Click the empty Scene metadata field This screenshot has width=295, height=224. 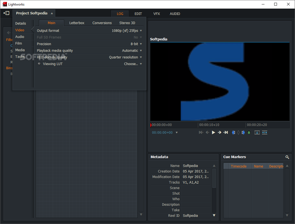pos(196,188)
